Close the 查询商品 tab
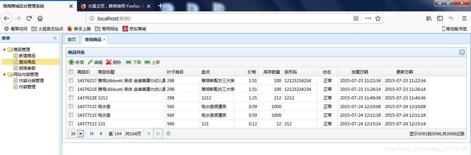 tap(104, 39)
